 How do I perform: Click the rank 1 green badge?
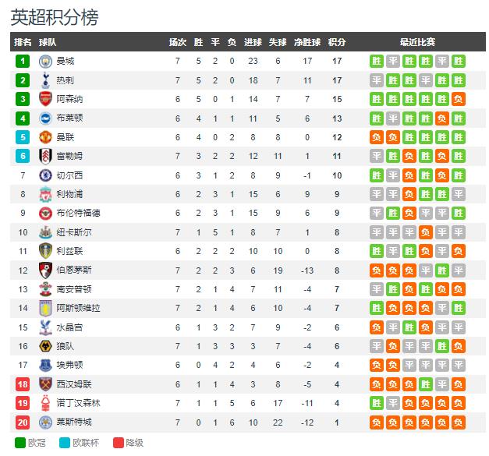23,62
